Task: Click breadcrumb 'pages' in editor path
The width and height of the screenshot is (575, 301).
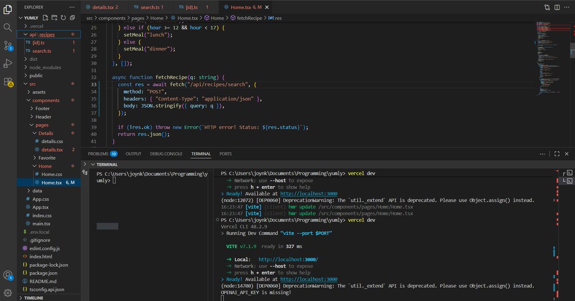Action: click(138, 18)
